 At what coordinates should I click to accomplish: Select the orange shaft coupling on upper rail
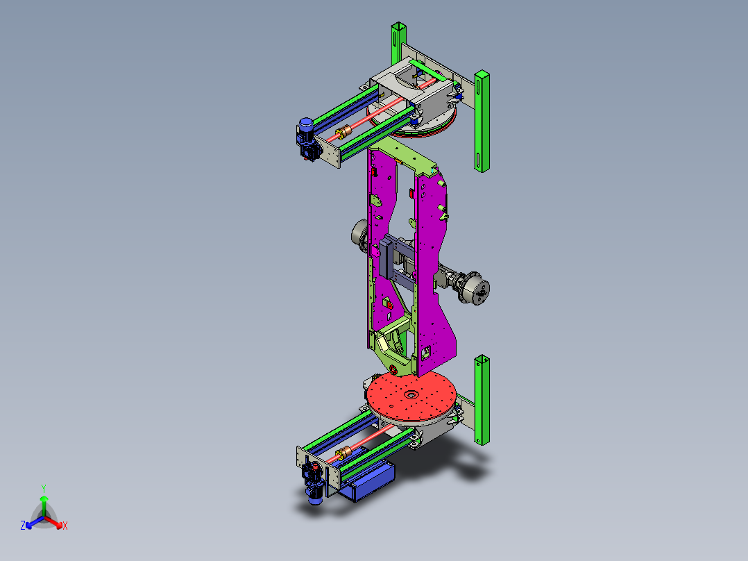(343, 131)
